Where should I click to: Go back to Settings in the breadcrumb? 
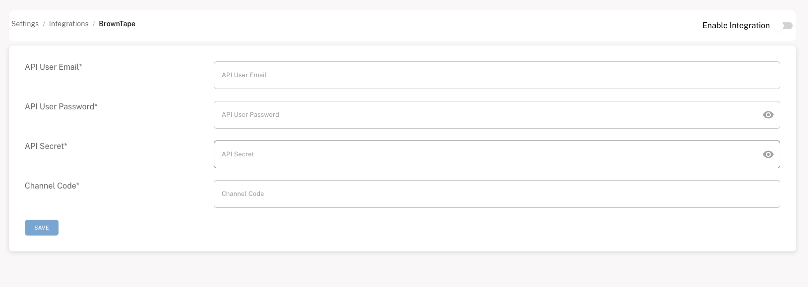point(25,24)
